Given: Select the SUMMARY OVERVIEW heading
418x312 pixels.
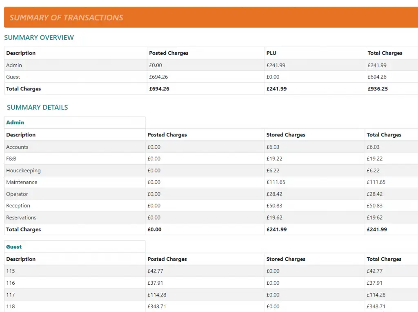Looking at the screenshot, I should [x=39, y=37].
